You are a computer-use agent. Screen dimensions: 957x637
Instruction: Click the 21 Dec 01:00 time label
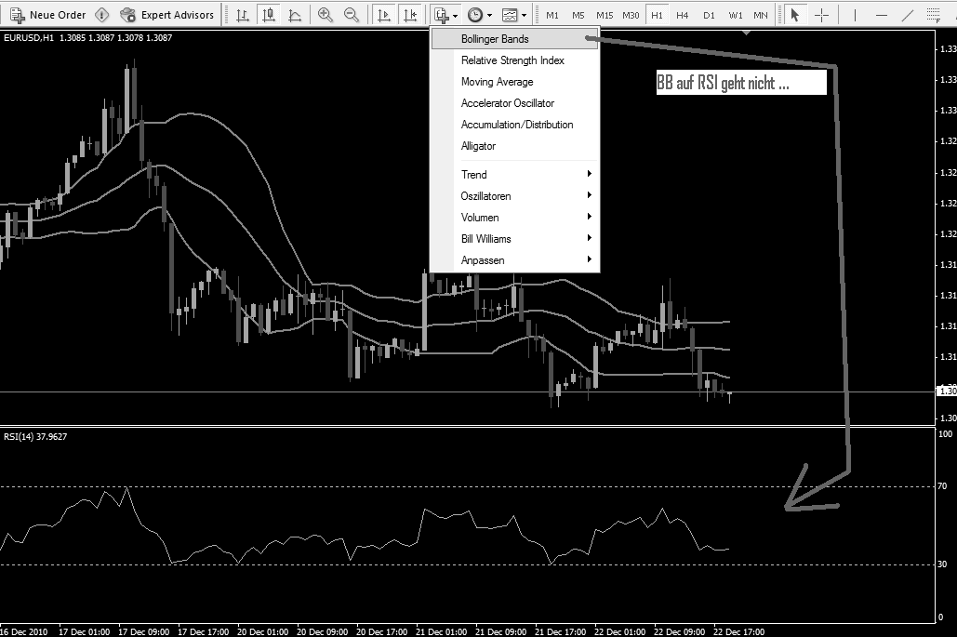[441, 632]
